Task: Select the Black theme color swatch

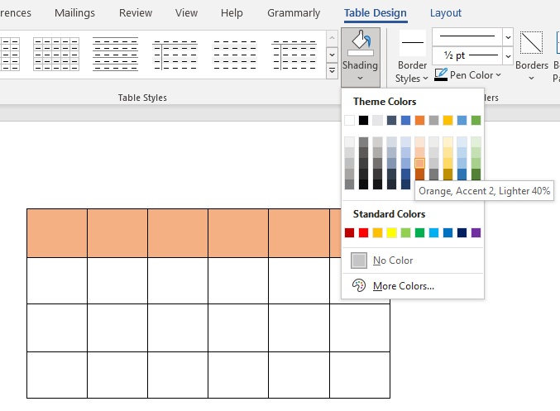Action: coord(364,120)
